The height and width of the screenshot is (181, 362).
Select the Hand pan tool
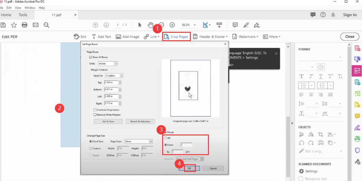coord(151,25)
